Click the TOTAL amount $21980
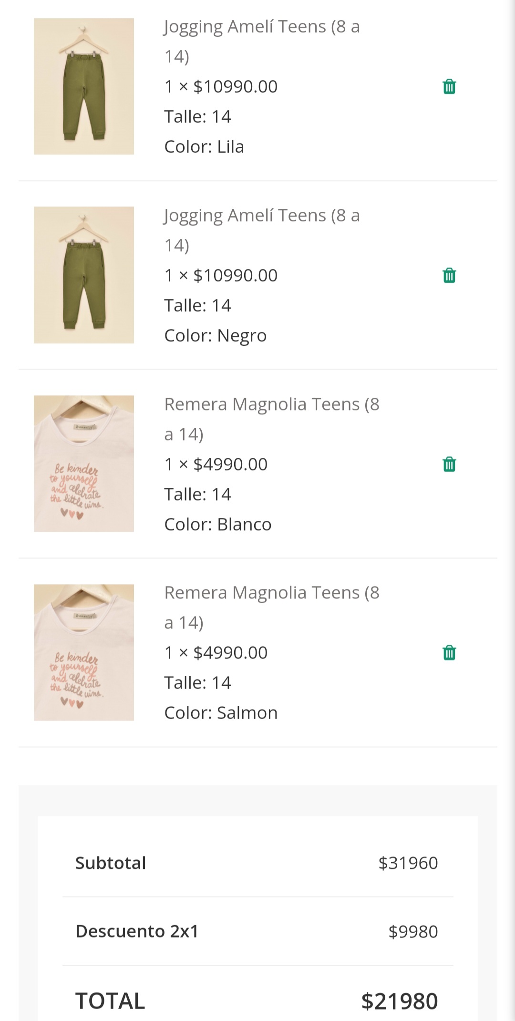515x1021 pixels. tap(399, 1001)
